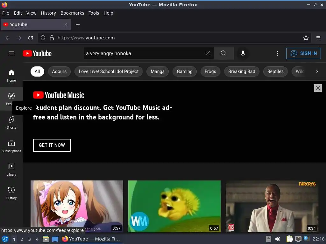Click the clipboard tray icon

click(x=289, y=239)
